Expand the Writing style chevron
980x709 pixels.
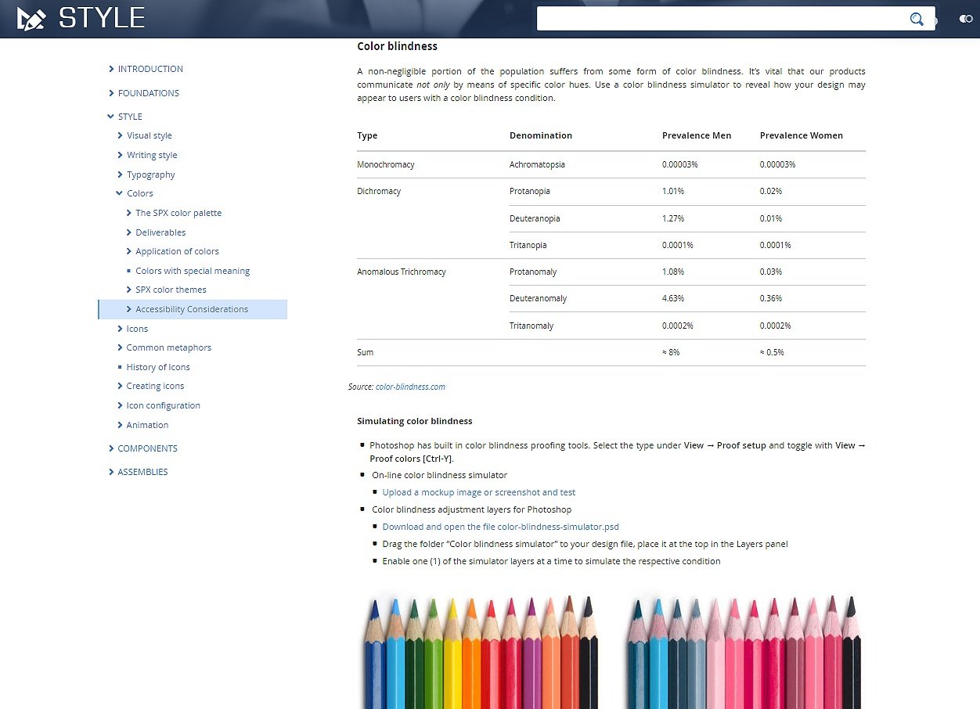(x=120, y=155)
